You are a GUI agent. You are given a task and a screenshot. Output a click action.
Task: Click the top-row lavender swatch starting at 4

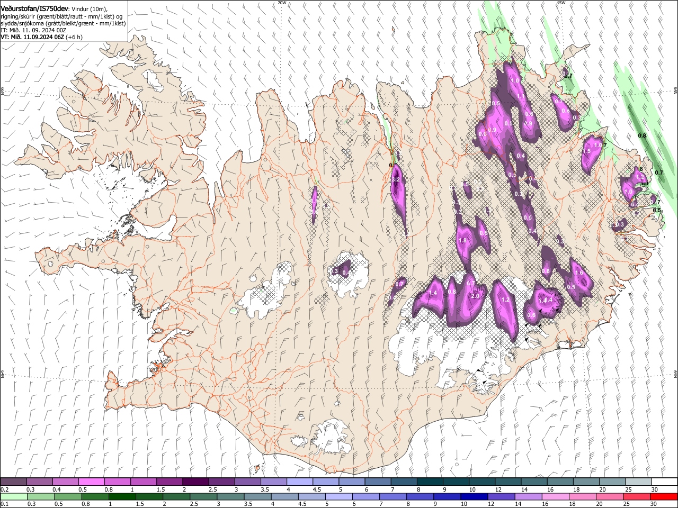coord(300,482)
